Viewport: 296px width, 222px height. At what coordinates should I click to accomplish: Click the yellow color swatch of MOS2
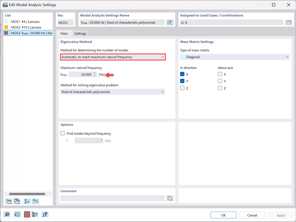(x=6, y=27)
